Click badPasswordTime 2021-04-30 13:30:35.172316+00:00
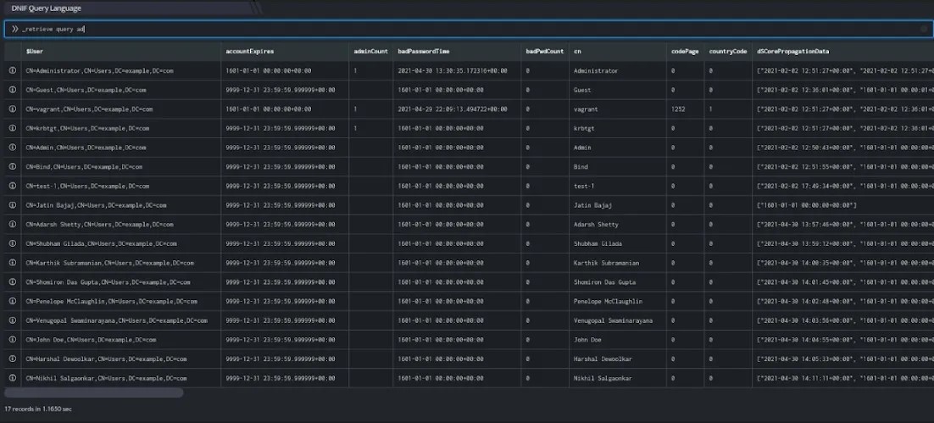 pos(457,71)
